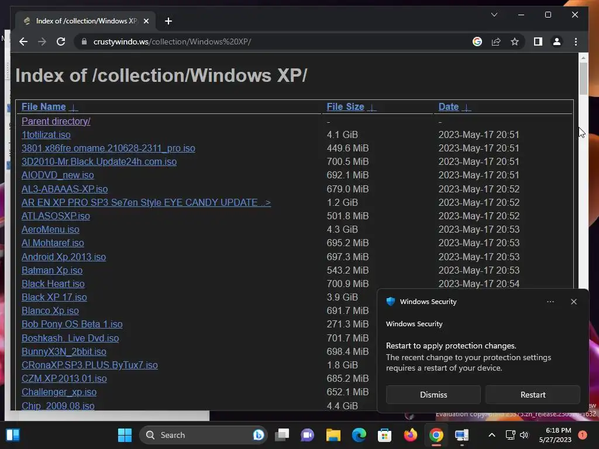Close the Index of /collection tab

pos(146,21)
